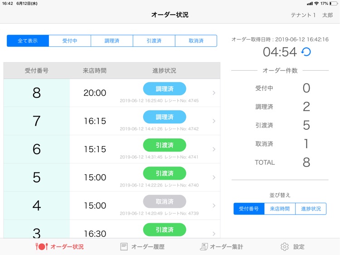This screenshot has height=255, width=340.
Task: Tap 引渡済 status badge on order 5
Action: click(x=165, y=173)
